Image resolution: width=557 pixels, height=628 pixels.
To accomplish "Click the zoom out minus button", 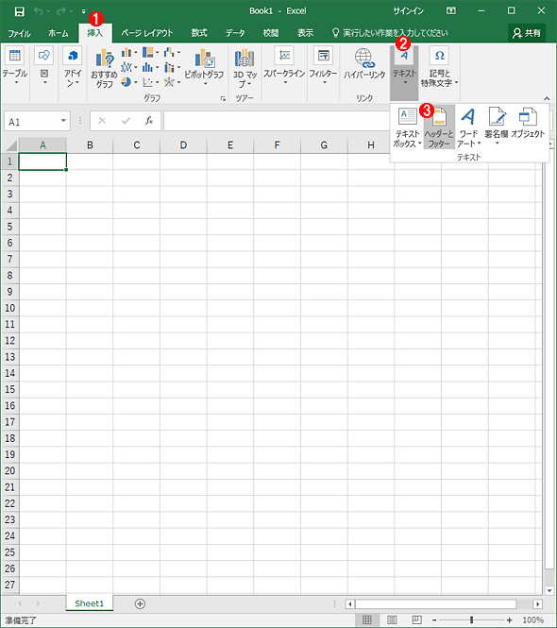I will coord(434,620).
